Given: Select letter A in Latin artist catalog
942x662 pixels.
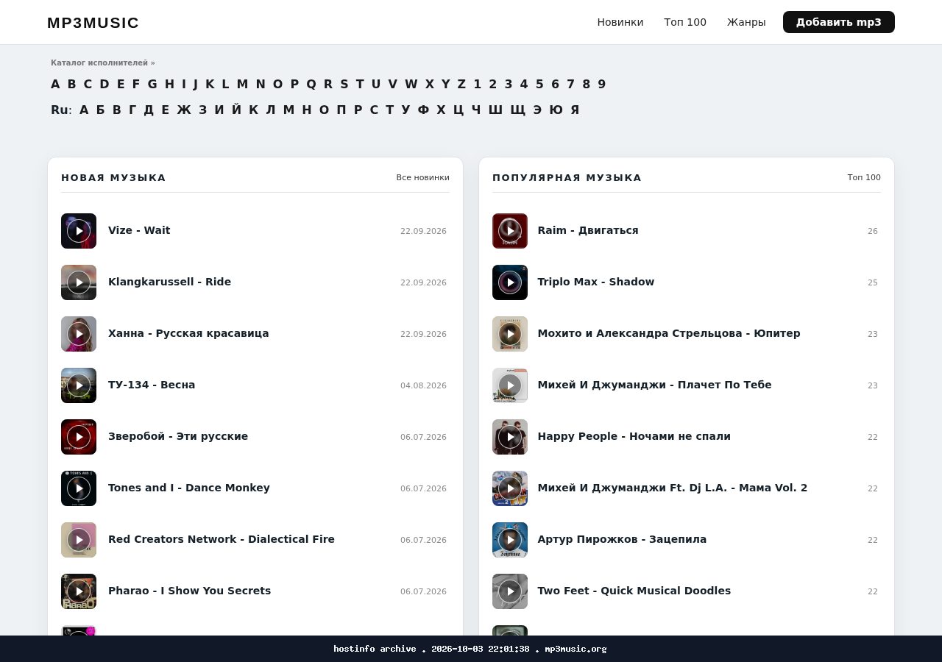Looking at the screenshot, I should [x=55, y=84].
